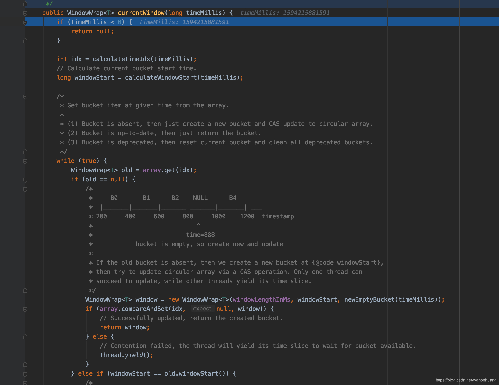Viewport: 499px width, 385px height.
Task: Click 'B4' label in bucket diagram
Action: click(x=233, y=198)
